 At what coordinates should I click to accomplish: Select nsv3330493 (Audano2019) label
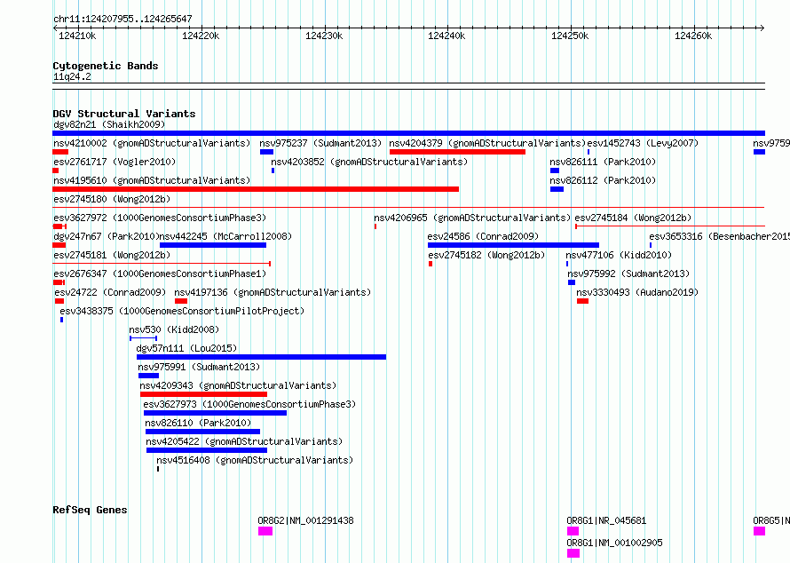[x=637, y=292]
